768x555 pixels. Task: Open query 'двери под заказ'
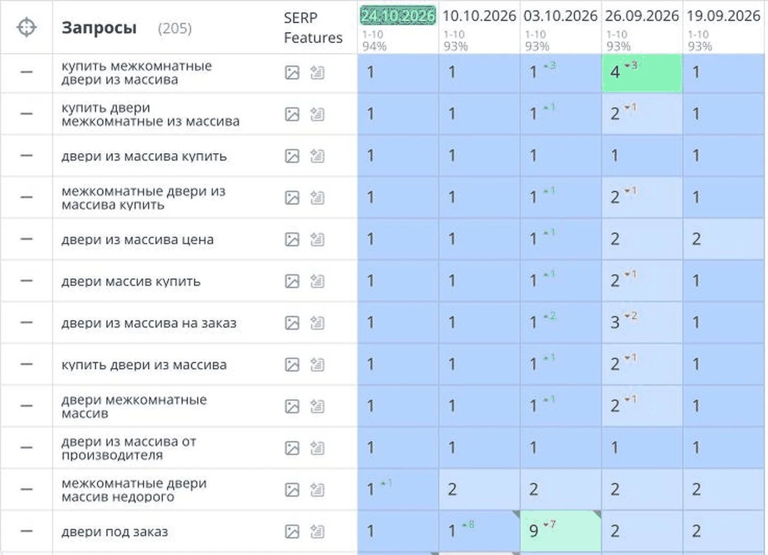(114, 531)
